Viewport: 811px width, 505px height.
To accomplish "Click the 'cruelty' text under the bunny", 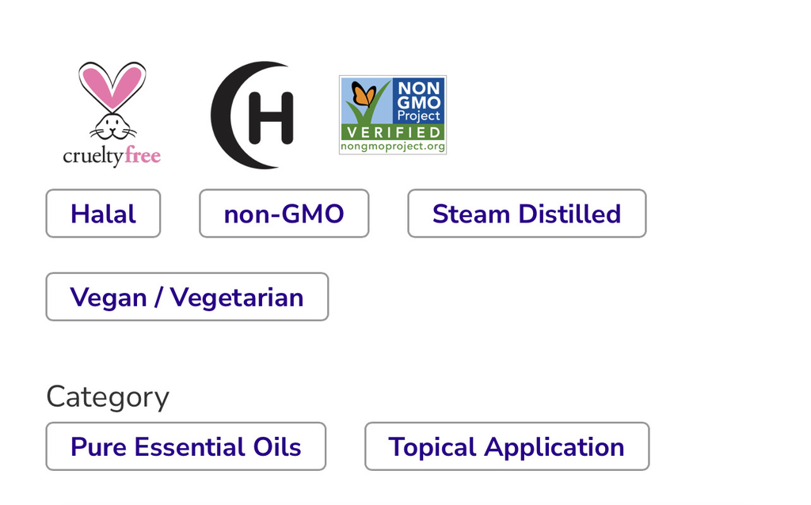I will tap(93, 157).
